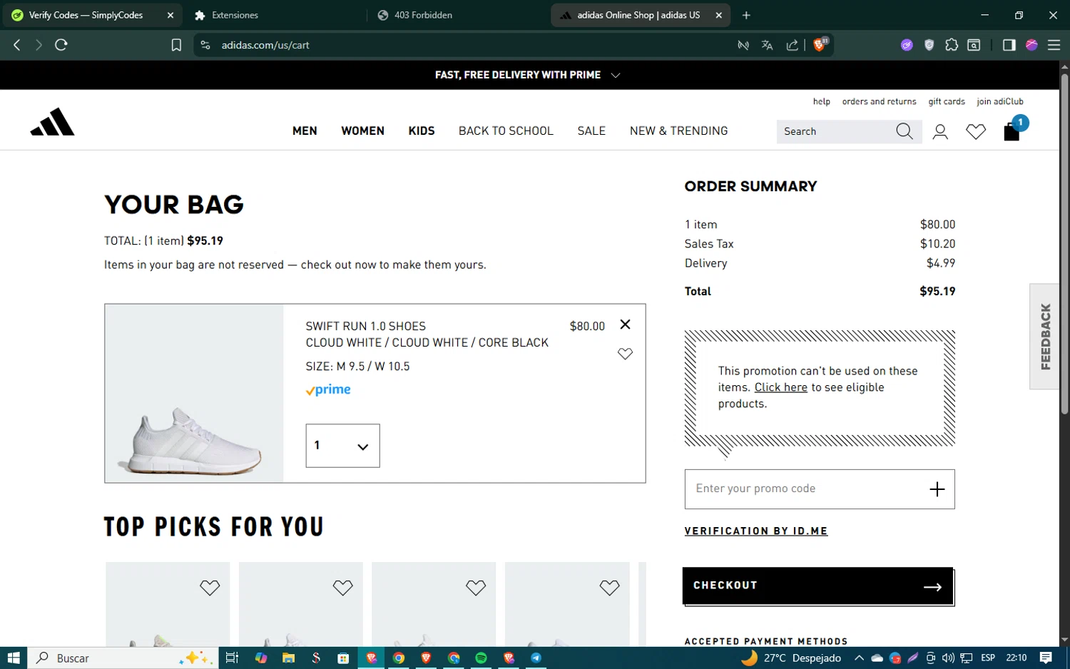The width and height of the screenshot is (1070, 669).
Task: Bookmark this page
Action: click(176, 45)
